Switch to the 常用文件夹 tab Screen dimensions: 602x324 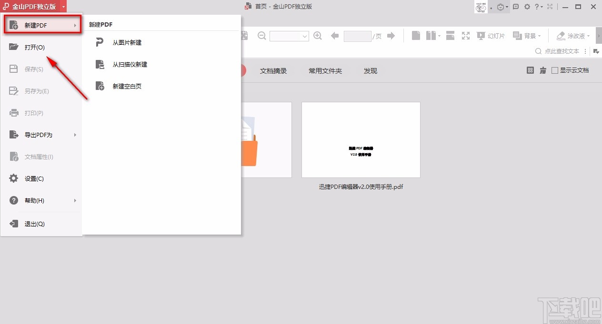pos(325,70)
